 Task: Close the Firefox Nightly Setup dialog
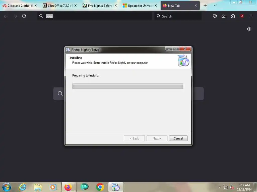[185, 48]
